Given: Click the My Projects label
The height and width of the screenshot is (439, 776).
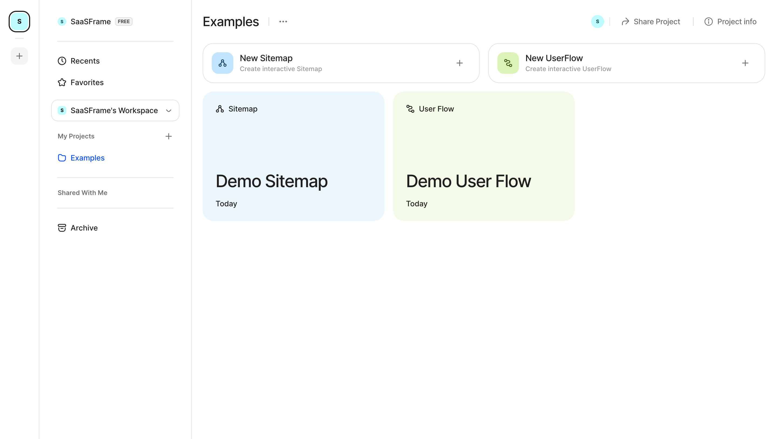Looking at the screenshot, I should click(76, 136).
